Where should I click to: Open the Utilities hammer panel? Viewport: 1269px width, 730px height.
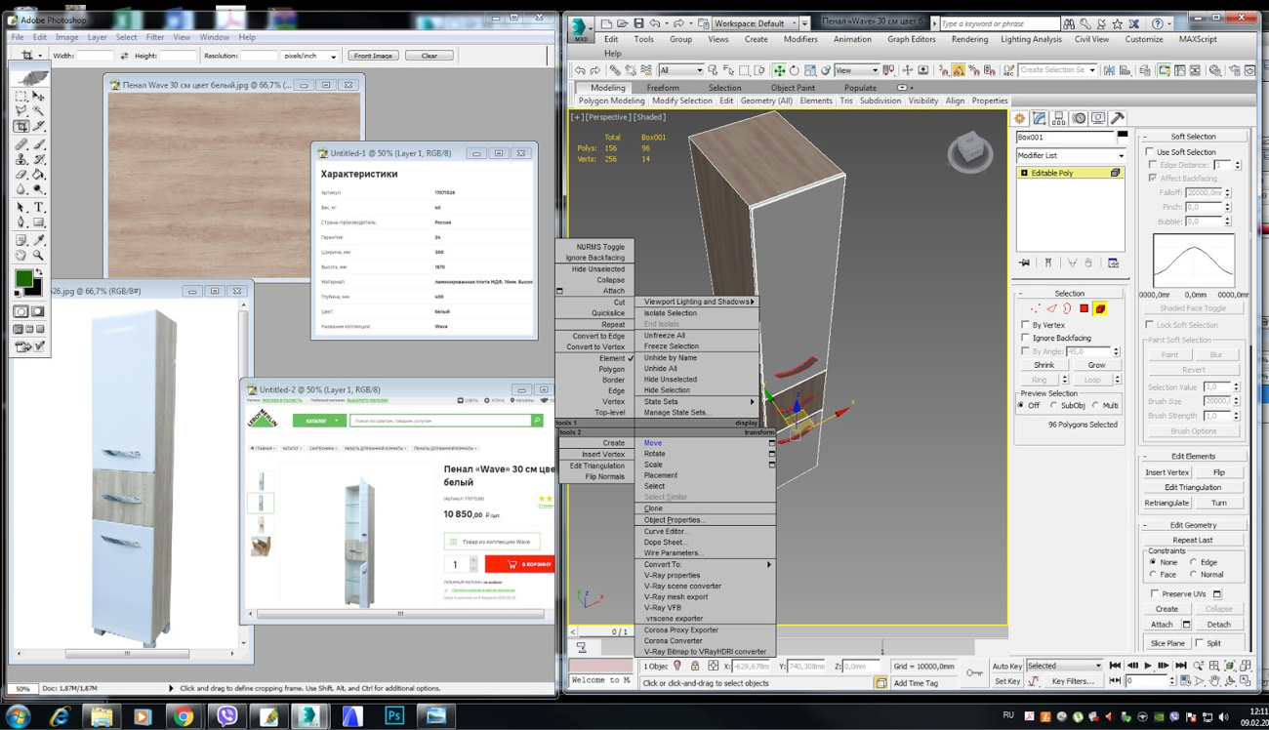[1118, 118]
